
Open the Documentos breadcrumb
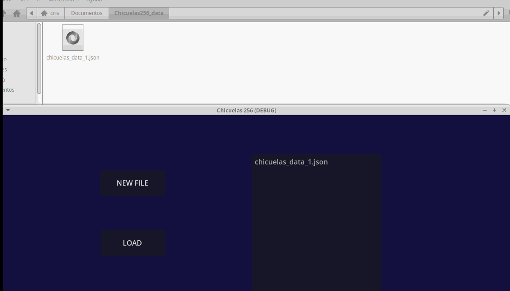(x=87, y=13)
